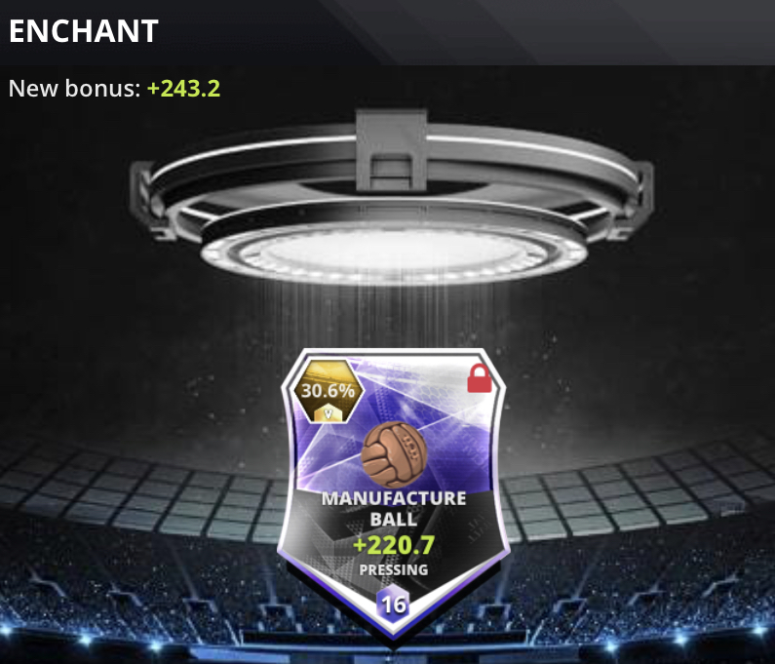
Task: Click the square mounting bracket atop the lamp
Action: coord(392,150)
